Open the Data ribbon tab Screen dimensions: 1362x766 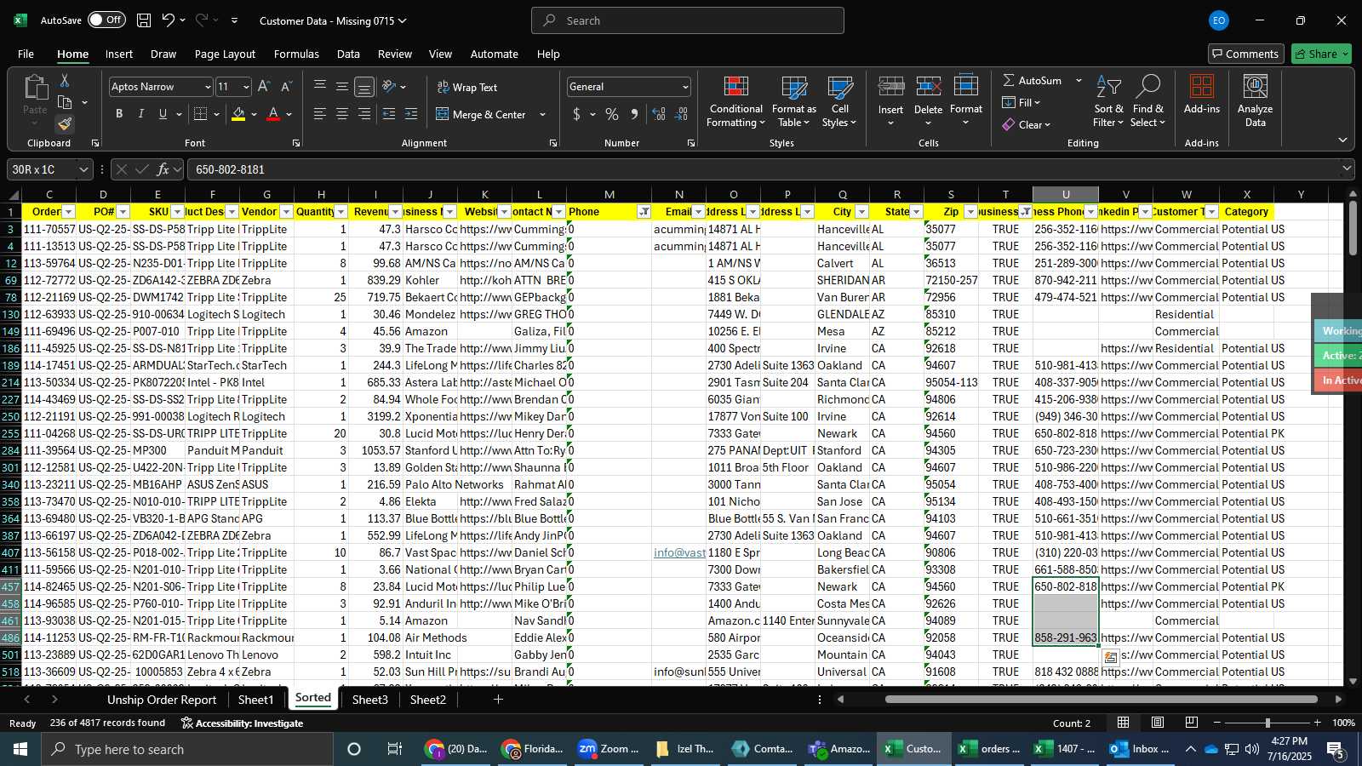click(x=348, y=54)
